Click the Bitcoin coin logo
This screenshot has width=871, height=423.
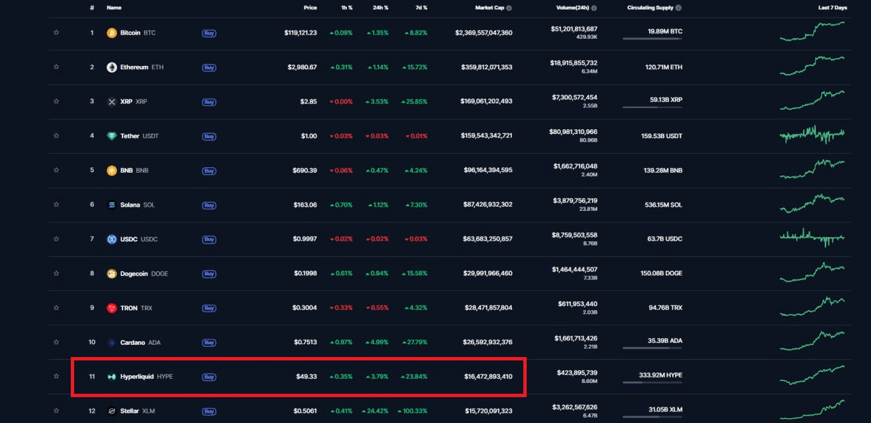pos(112,33)
